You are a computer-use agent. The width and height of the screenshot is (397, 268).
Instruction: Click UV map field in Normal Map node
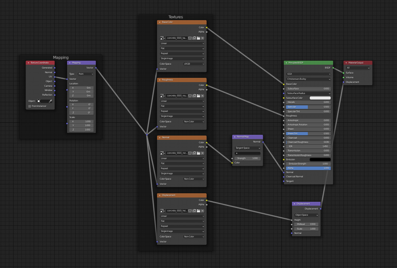[248, 153]
